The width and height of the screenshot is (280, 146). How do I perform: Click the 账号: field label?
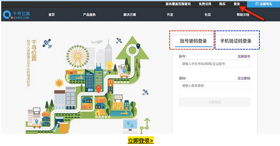pos(183,57)
